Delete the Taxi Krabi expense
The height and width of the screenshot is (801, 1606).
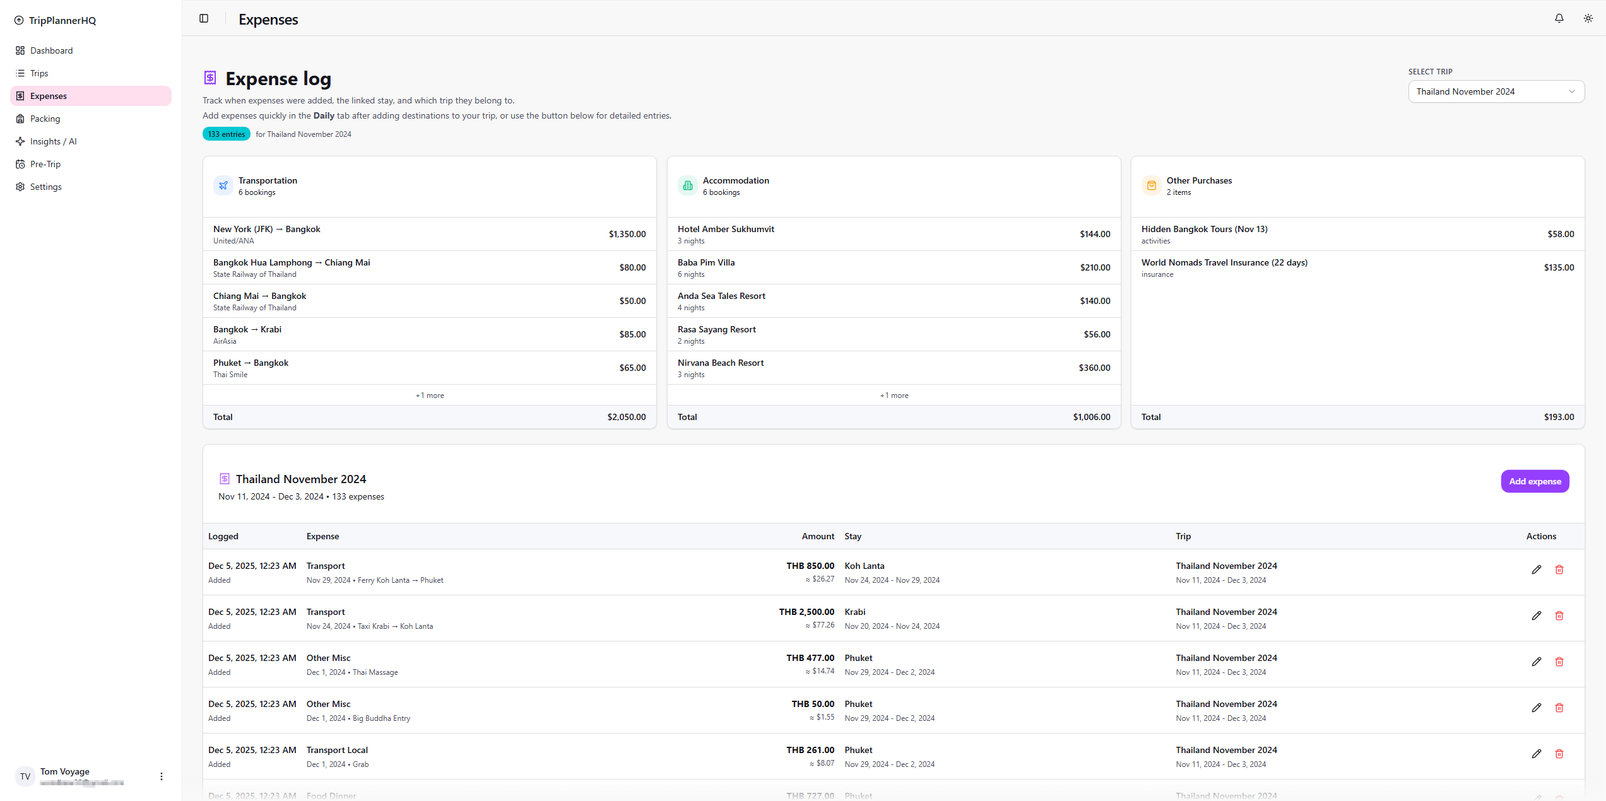pyautogui.click(x=1559, y=616)
